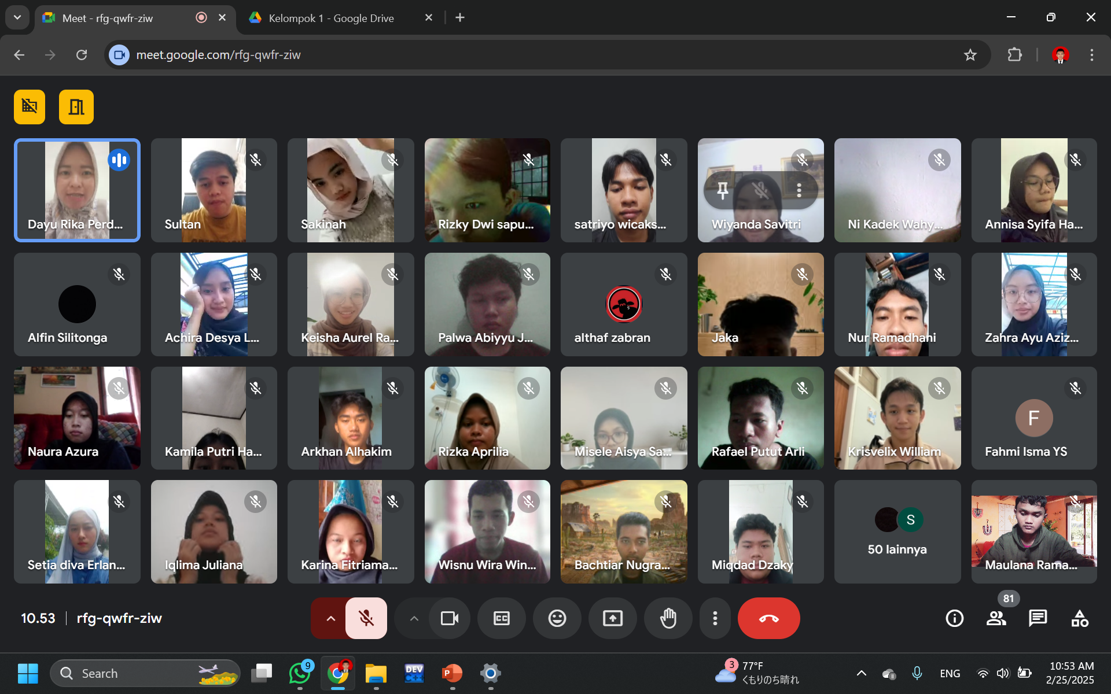This screenshot has width=1111, height=694.
Task: Toggle the camera on or off
Action: pyautogui.click(x=449, y=618)
